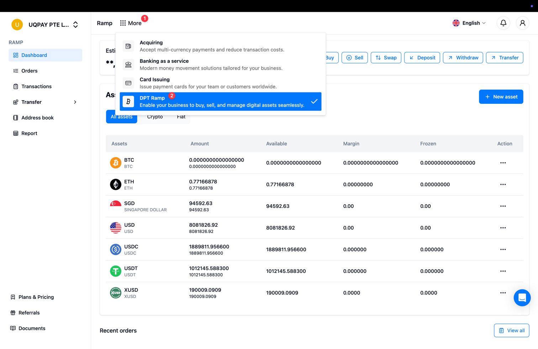Click the More grid dots icon
Viewport: 538px width, 349px height.
(123, 23)
